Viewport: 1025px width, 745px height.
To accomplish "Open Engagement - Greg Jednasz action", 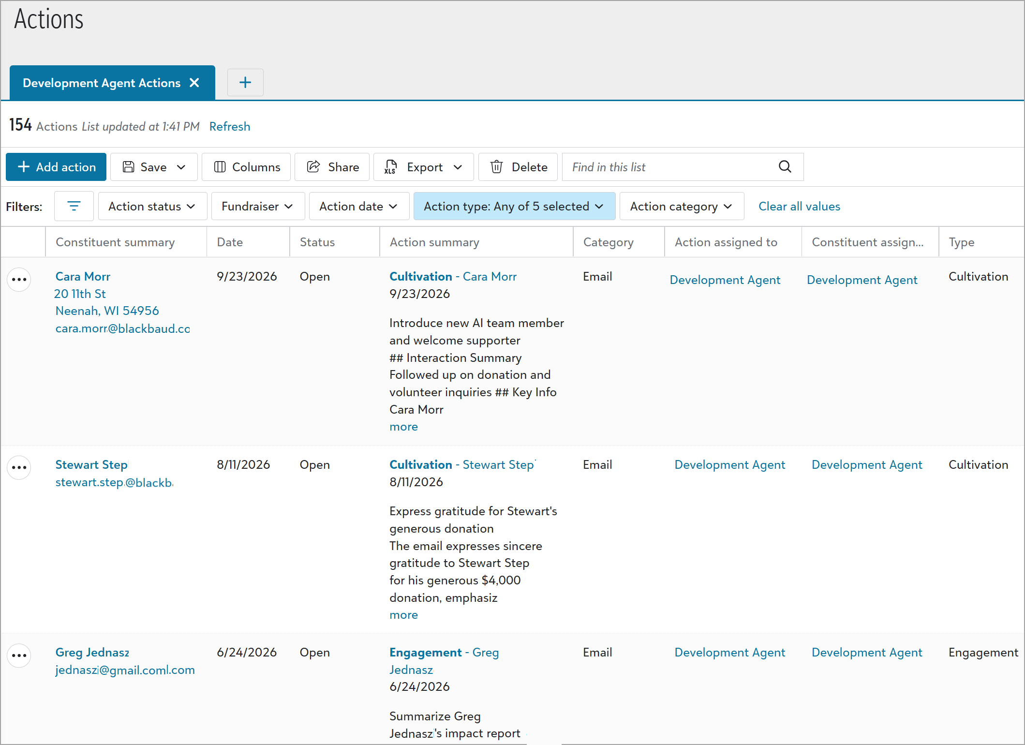I will 444,661.
